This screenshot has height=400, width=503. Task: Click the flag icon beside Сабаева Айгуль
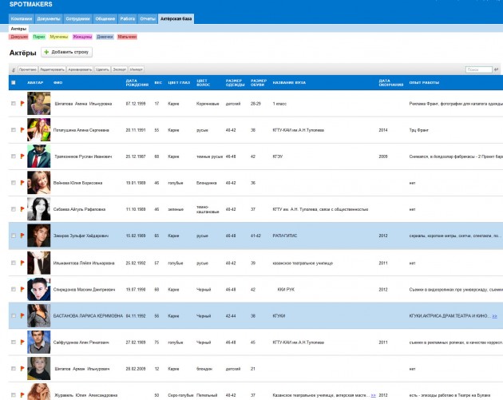[x=22, y=209]
